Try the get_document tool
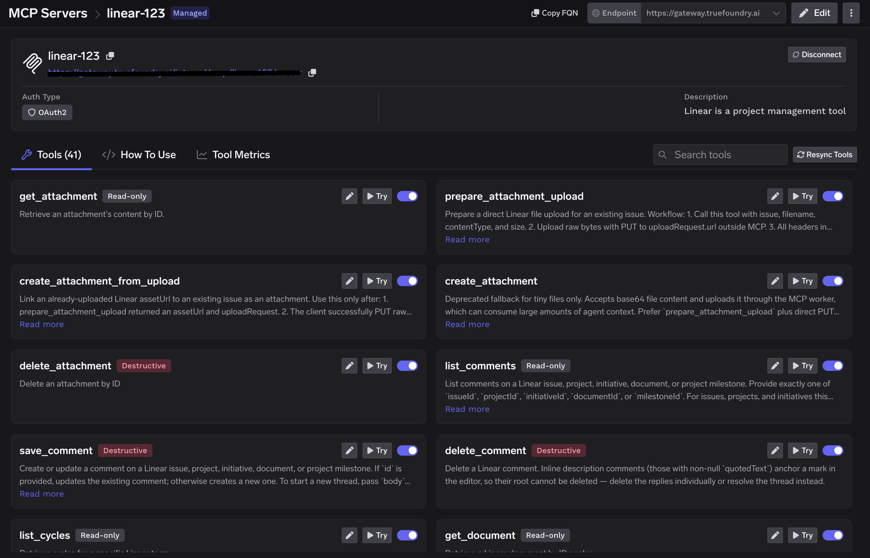This screenshot has width=870, height=558. coord(802,535)
